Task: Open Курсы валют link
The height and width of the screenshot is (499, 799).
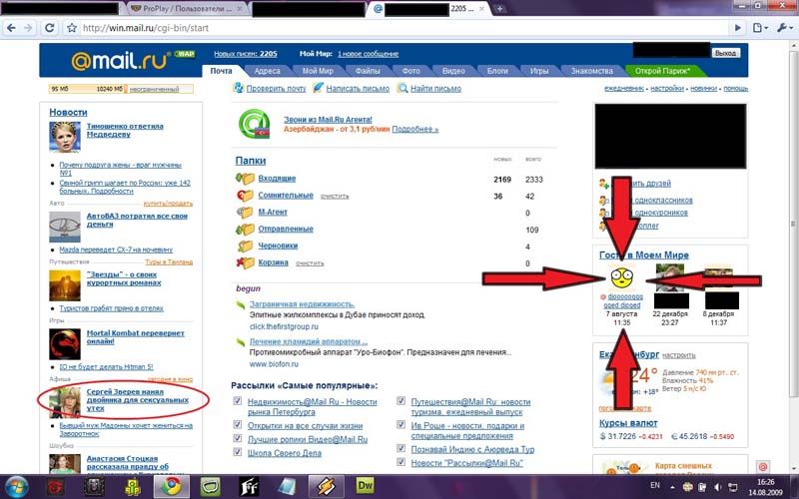Action: [628, 423]
